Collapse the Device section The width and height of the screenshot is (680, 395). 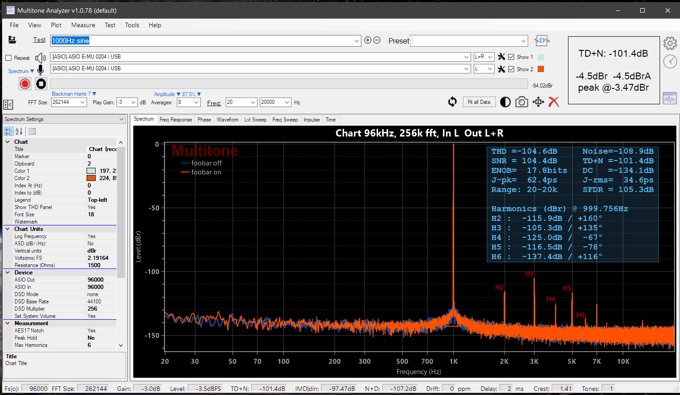tap(8, 273)
